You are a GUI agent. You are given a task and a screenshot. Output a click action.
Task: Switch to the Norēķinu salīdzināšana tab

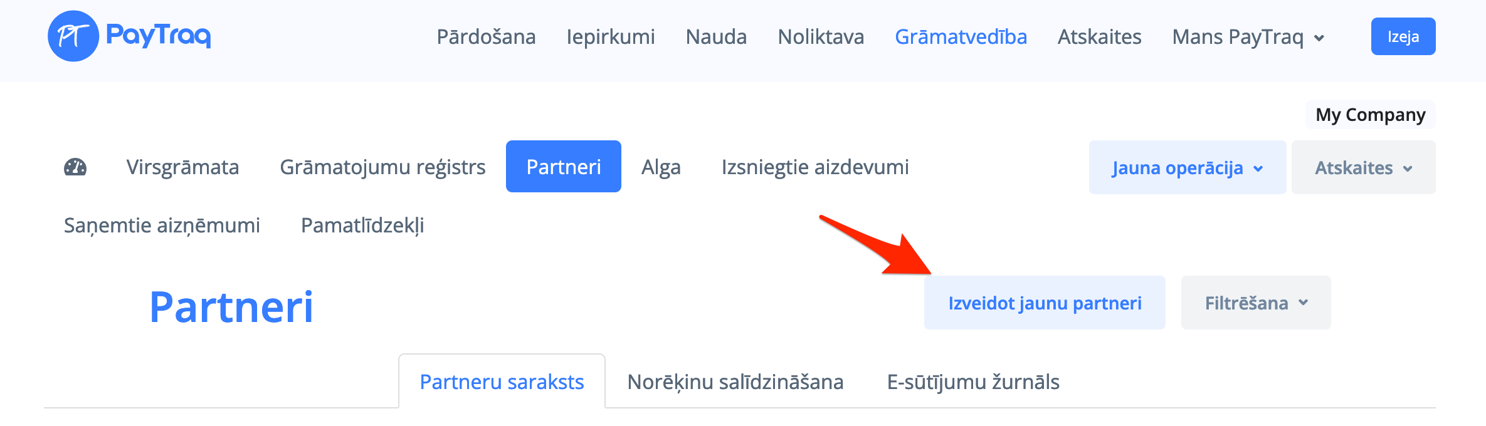[x=735, y=382]
